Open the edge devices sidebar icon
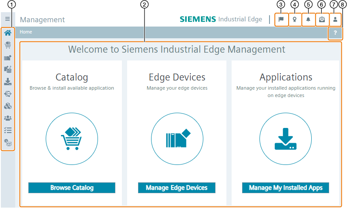The height and width of the screenshot is (208, 347). pyautogui.click(x=8, y=57)
